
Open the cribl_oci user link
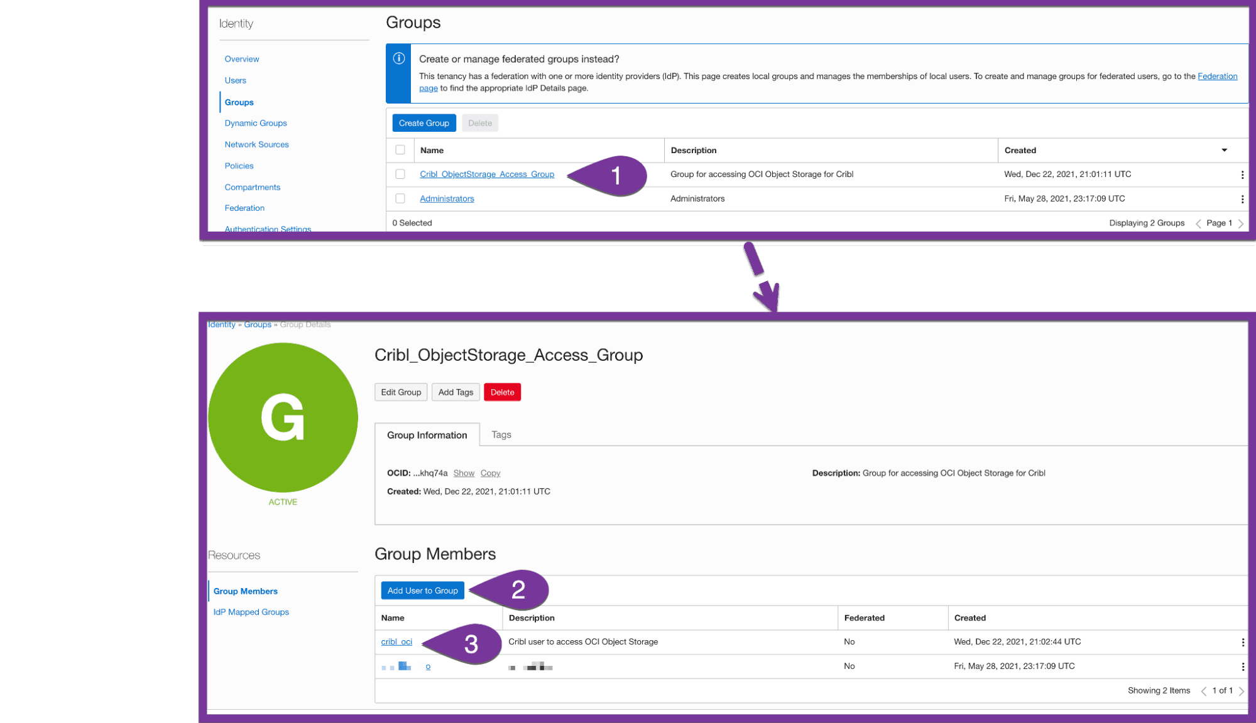click(x=396, y=641)
